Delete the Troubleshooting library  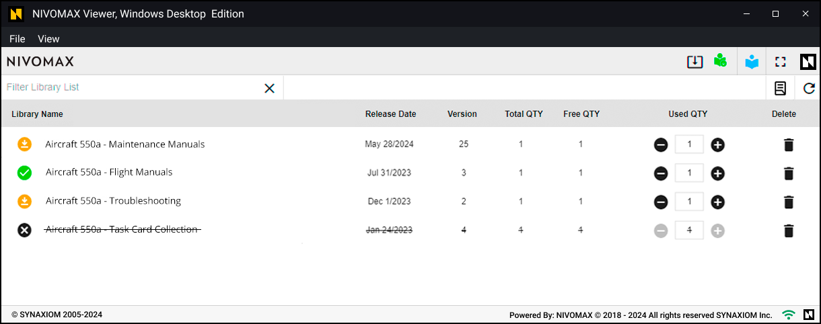[789, 202]
